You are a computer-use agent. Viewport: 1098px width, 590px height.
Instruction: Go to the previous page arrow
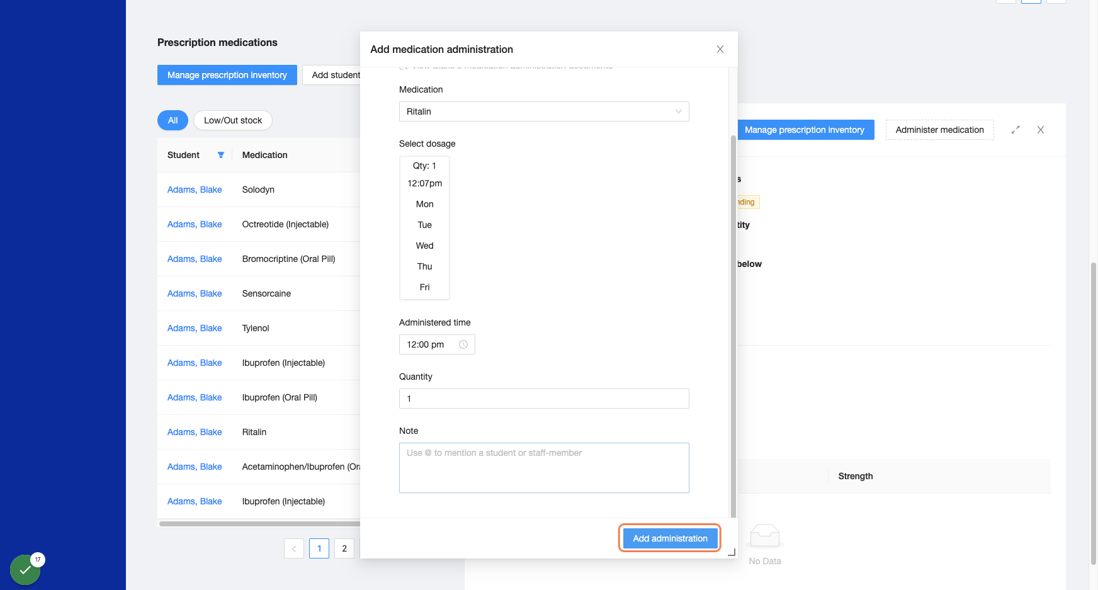[x=294, y=548]
